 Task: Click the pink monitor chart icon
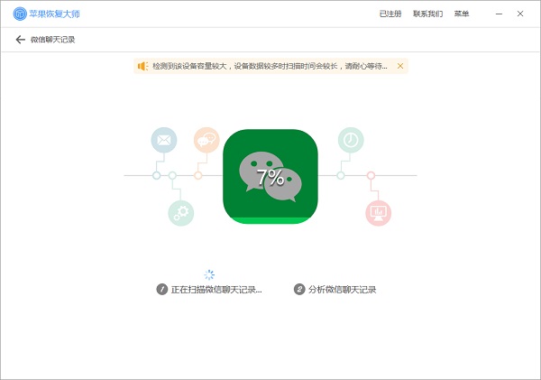point(378,213)
